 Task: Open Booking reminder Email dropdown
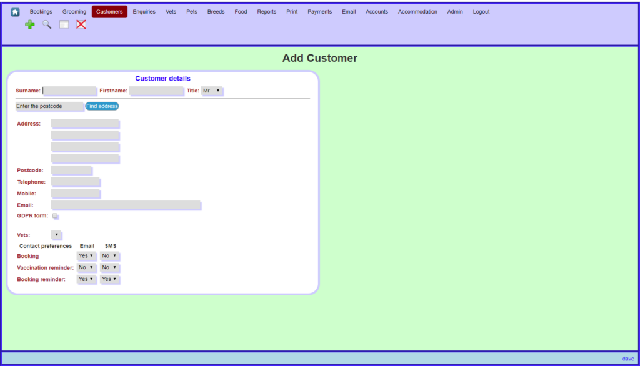86,279
